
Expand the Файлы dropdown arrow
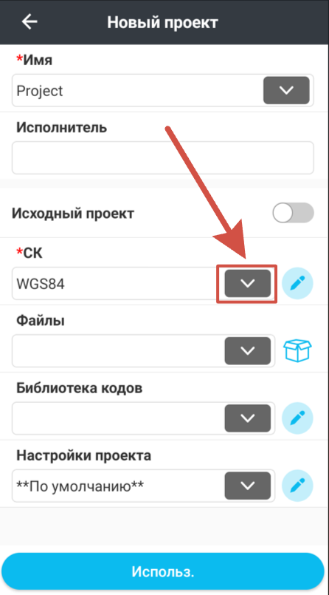click(248, 350)
